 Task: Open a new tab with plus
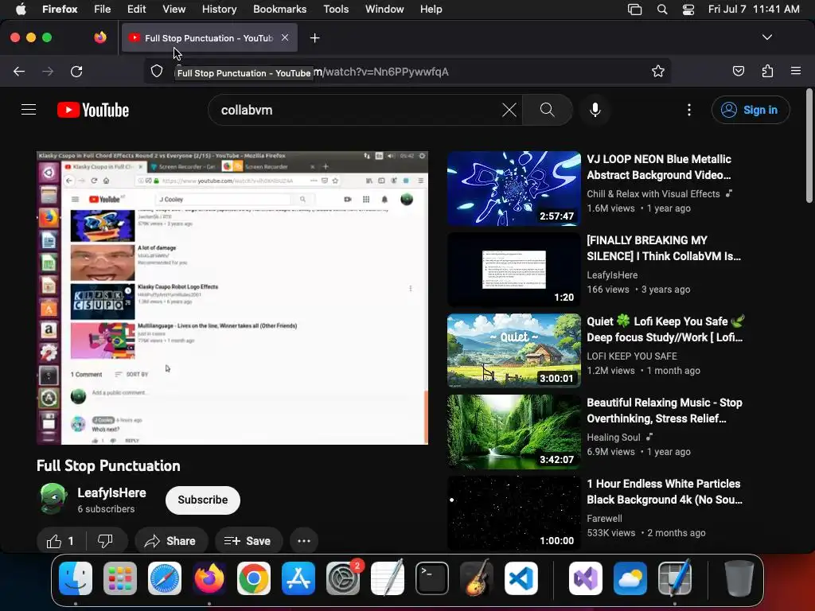[x=314, y=38]
